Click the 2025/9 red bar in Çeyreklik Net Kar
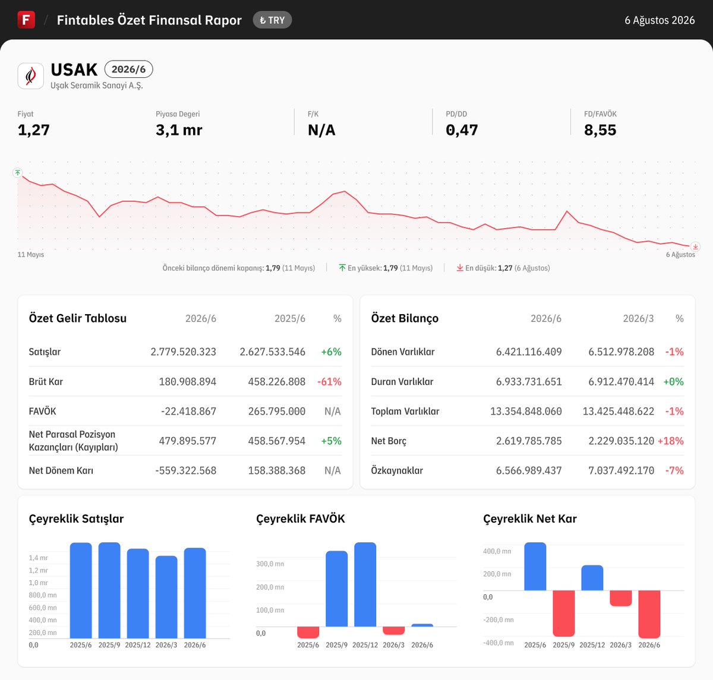This screenshot has height=680, width=713. tap(564, 613)
